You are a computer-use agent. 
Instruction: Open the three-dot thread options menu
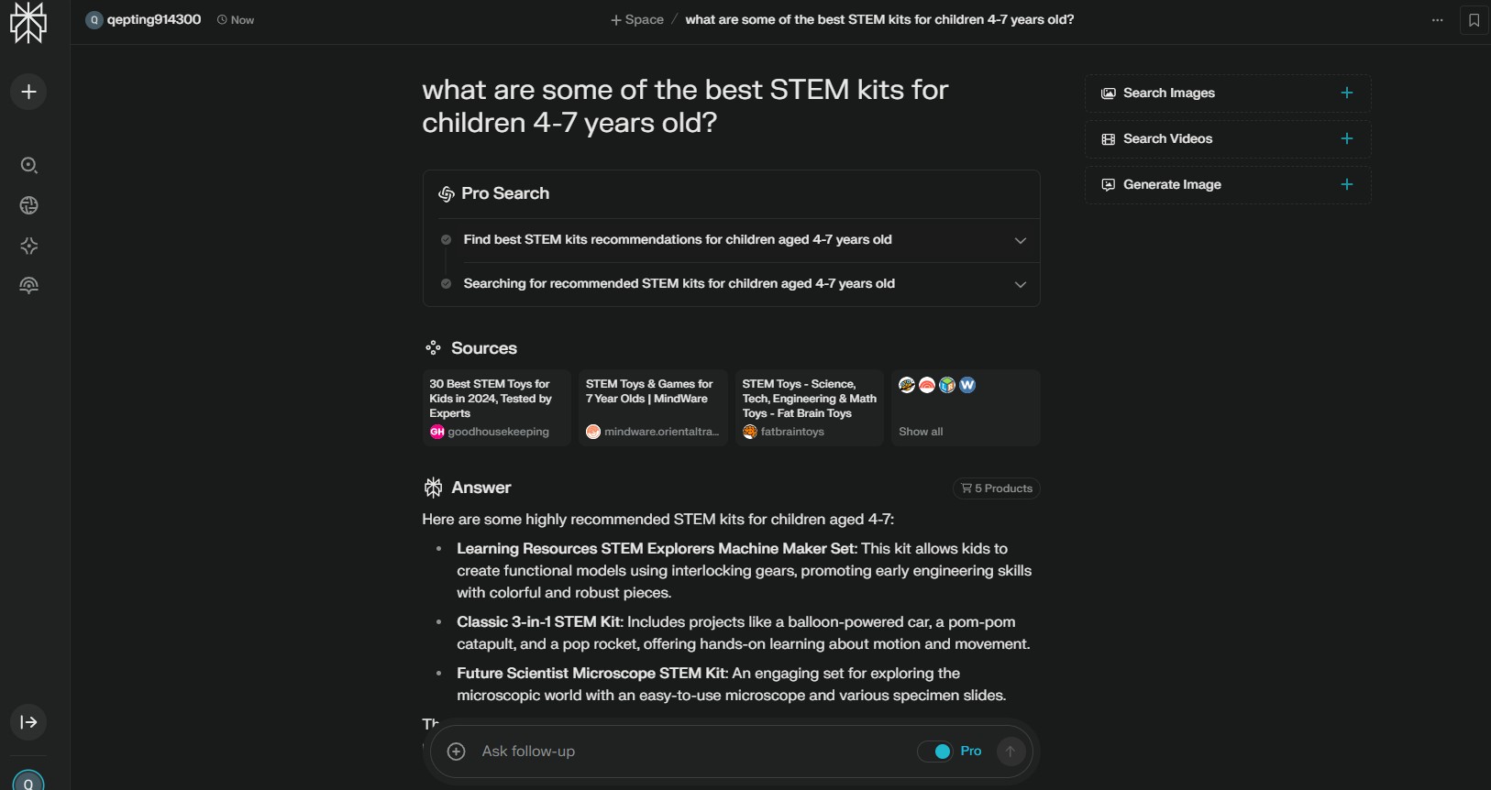pyautogui.click(x=1437, y=20)
